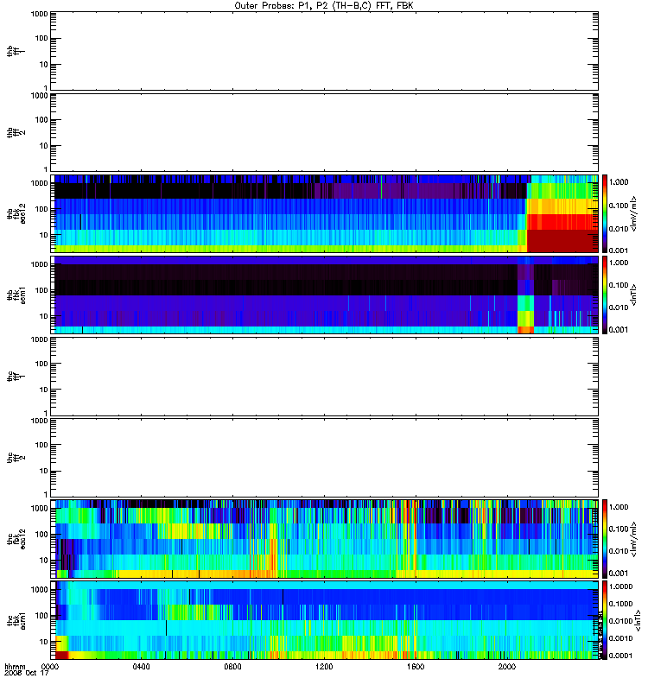Click the 'thb fbk edc12' axis label
This screenshot has width=648, height=691.
pyautogui.click(x=16, y=213)
